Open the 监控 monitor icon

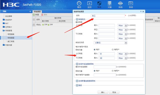pos(89,5)
